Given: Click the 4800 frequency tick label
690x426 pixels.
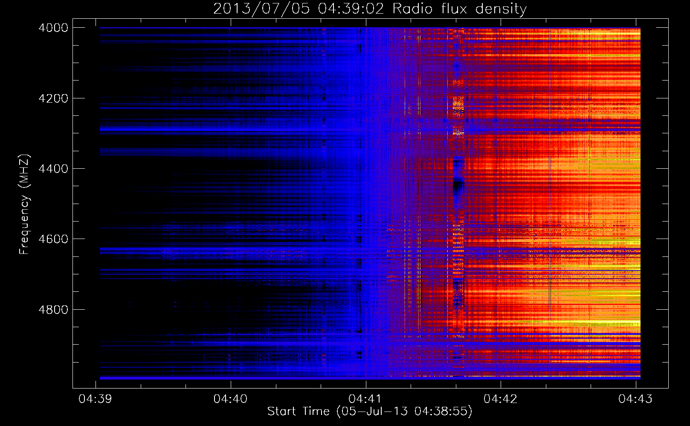Looking at the screenshot, I should 53,309.
